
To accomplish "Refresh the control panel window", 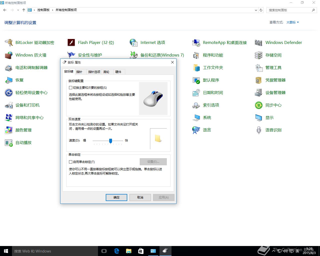I will tap(261, 10).
